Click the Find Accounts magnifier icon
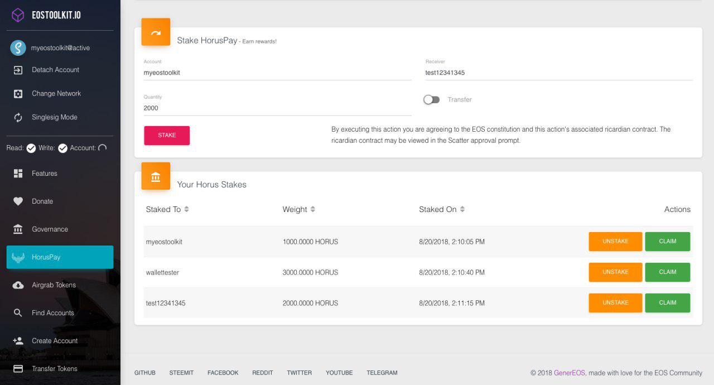 tap(18, 312)
